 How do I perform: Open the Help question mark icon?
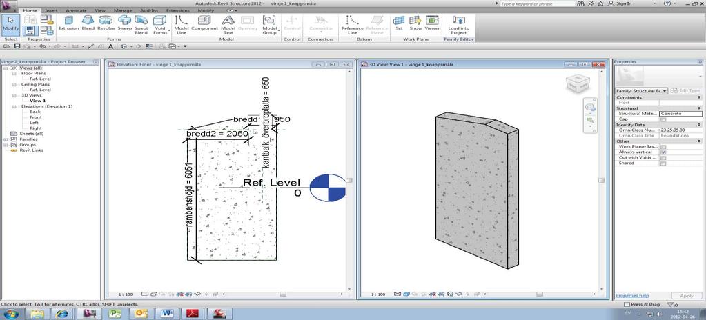pos(667,3)
